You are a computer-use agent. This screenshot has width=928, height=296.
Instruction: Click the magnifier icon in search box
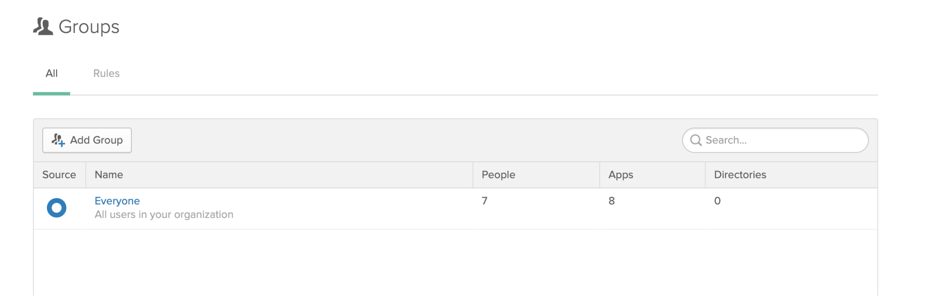click(x=695, y=140)
